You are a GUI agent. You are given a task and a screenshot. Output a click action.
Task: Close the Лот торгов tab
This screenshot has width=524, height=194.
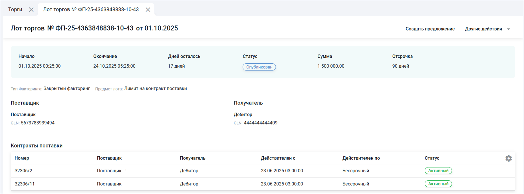148,10
